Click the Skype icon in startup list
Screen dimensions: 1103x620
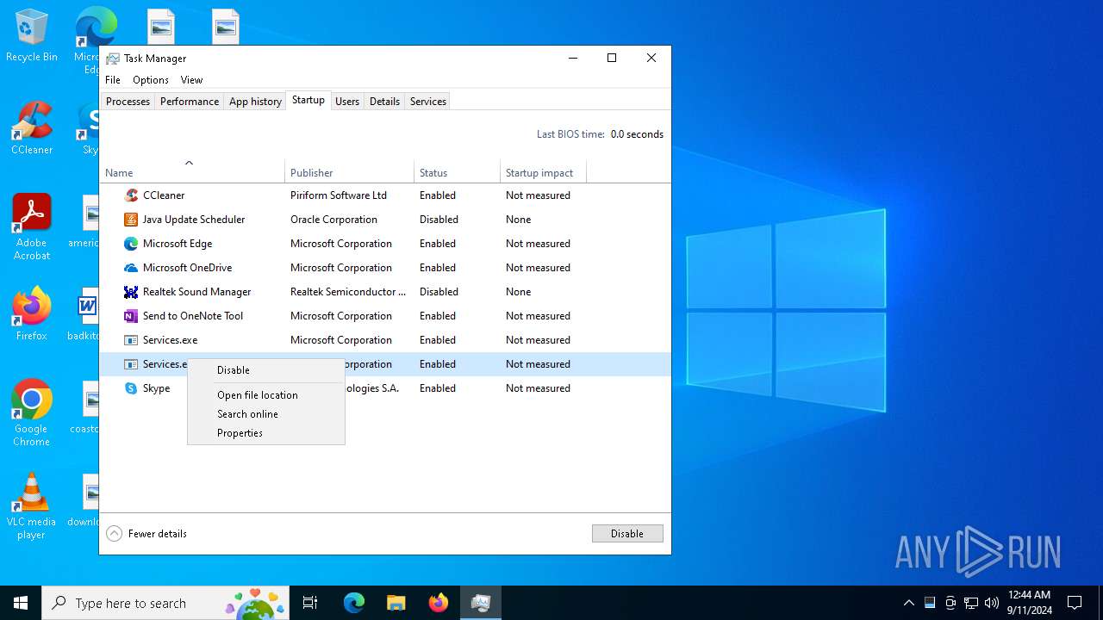131,388
